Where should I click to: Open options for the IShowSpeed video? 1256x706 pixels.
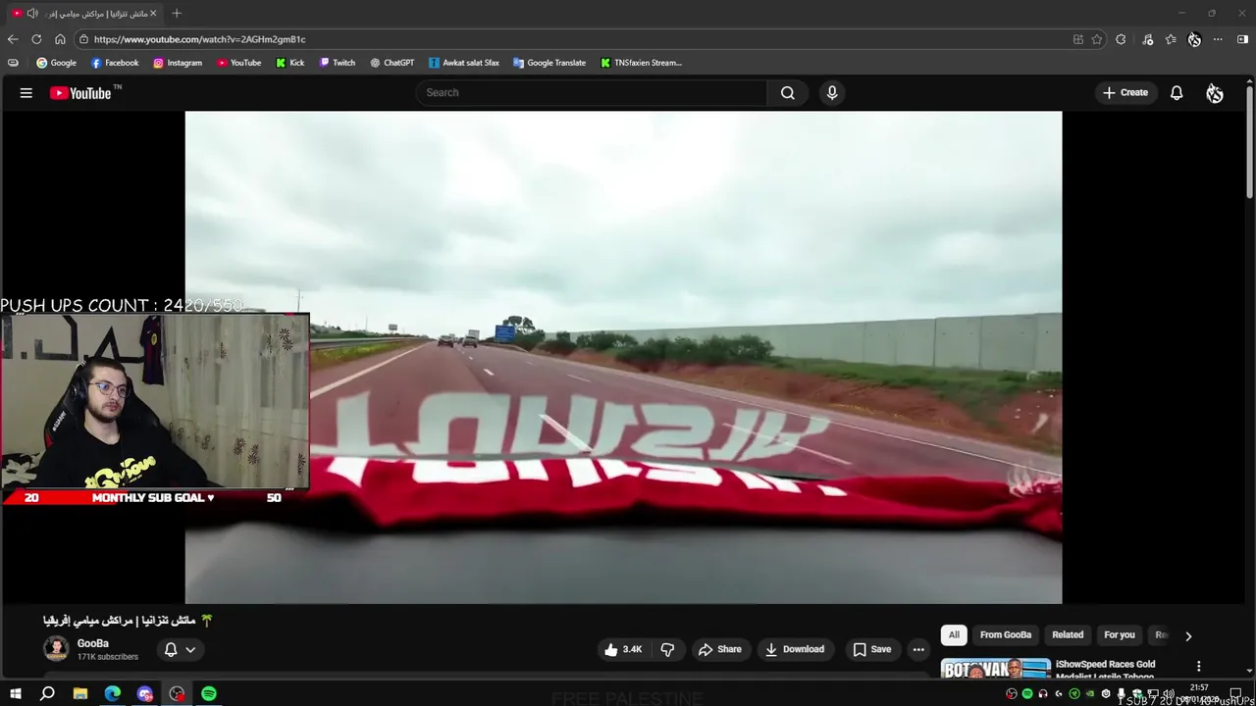pos(1198,667)
